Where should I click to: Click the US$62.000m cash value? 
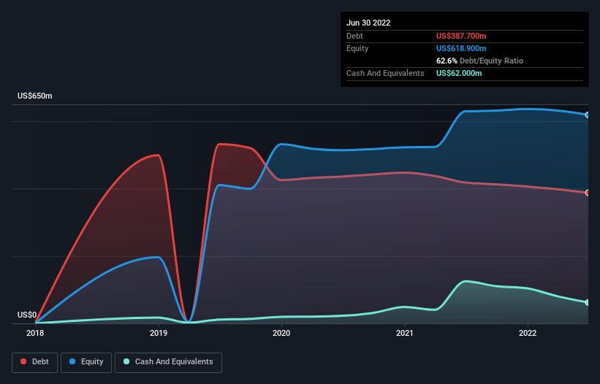(x=459, y=73)
